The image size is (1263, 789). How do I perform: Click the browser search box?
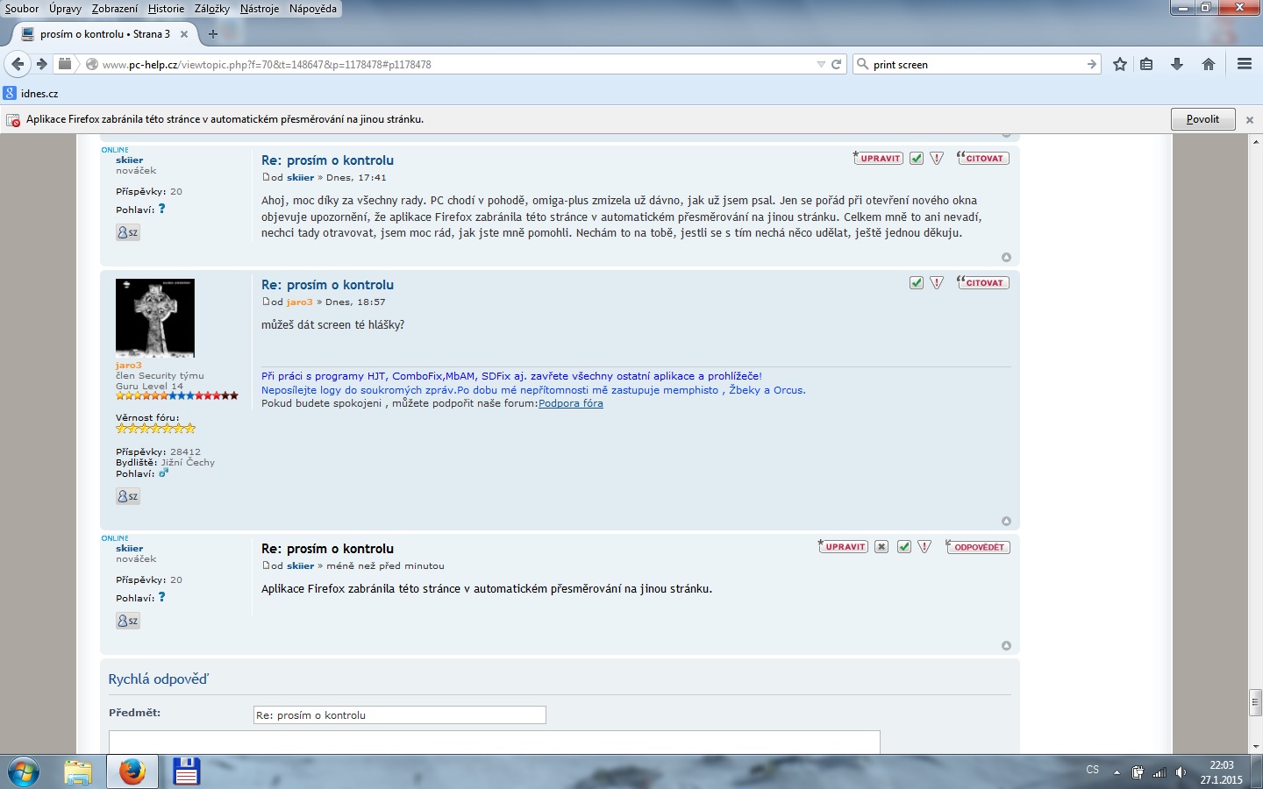977,64
